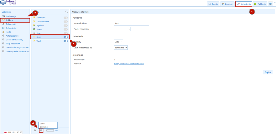
Task: Click the Zapisz button
Action: click(x=268, y=72)
